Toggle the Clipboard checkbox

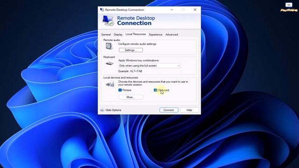point(156,90)
